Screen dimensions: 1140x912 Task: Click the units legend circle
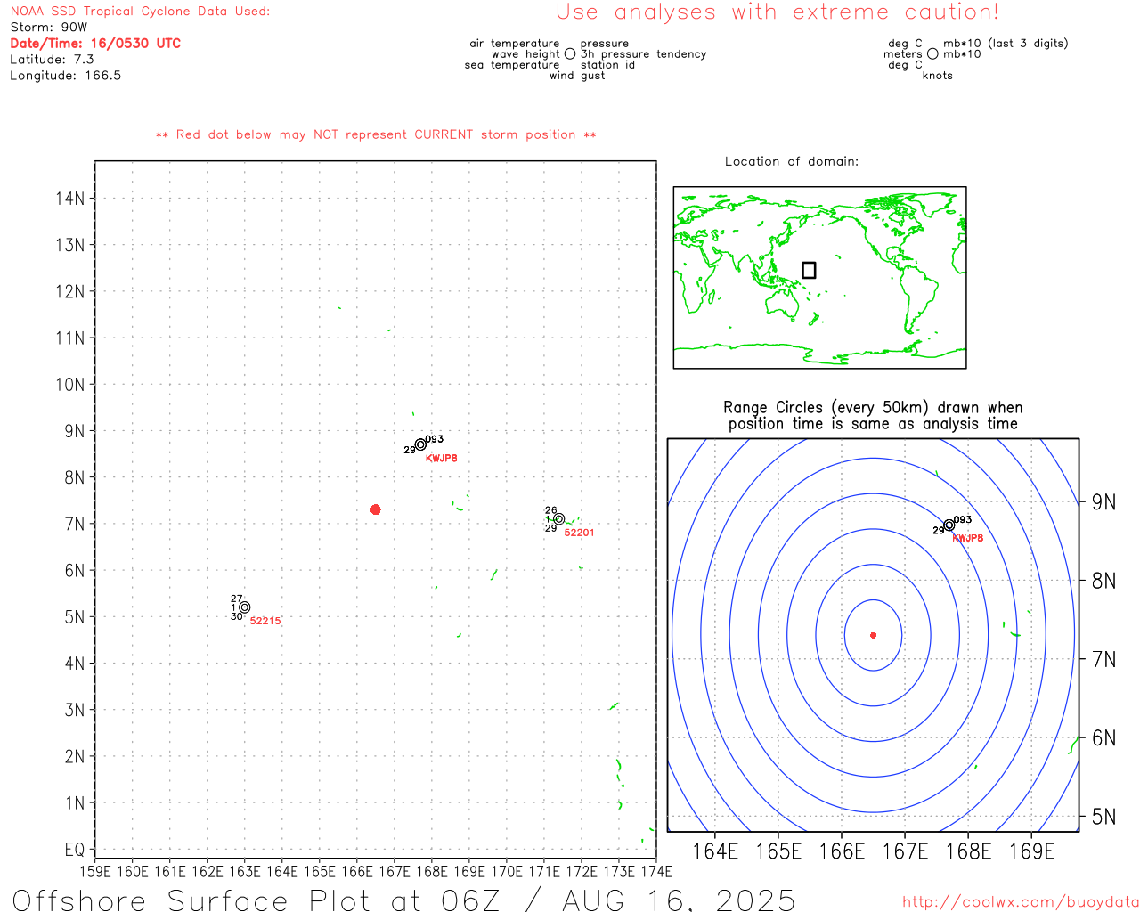click(932, 54)
